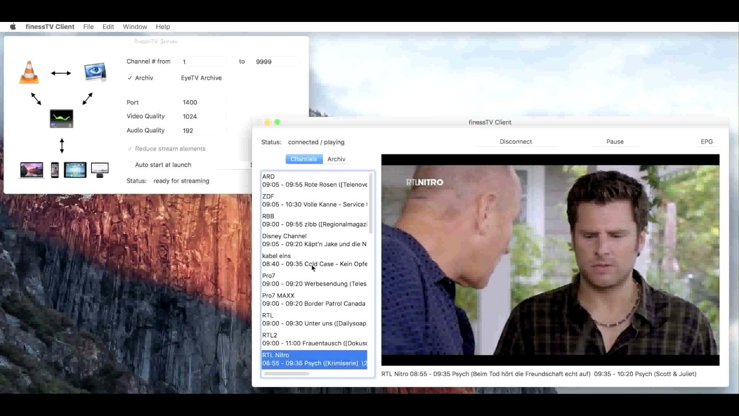The width and height of the screenshot is (739, 416).
Task: Click the channel 'to' field showing 9999
Action: tap(276, 62)
